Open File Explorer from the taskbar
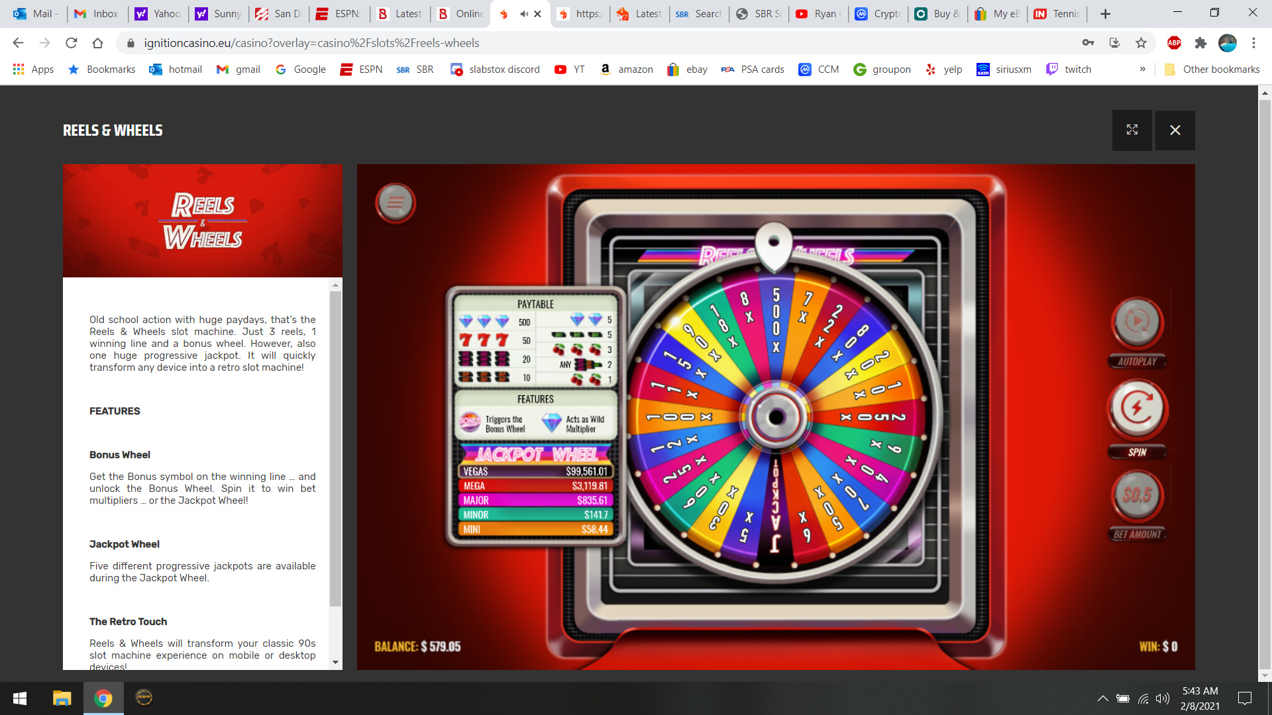The width and height of the screenshot is (1272, 715). click(62, 698)
